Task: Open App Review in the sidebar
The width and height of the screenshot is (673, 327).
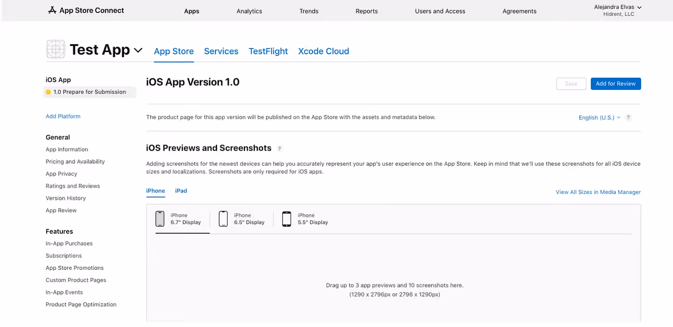Action: coord(61,210)
